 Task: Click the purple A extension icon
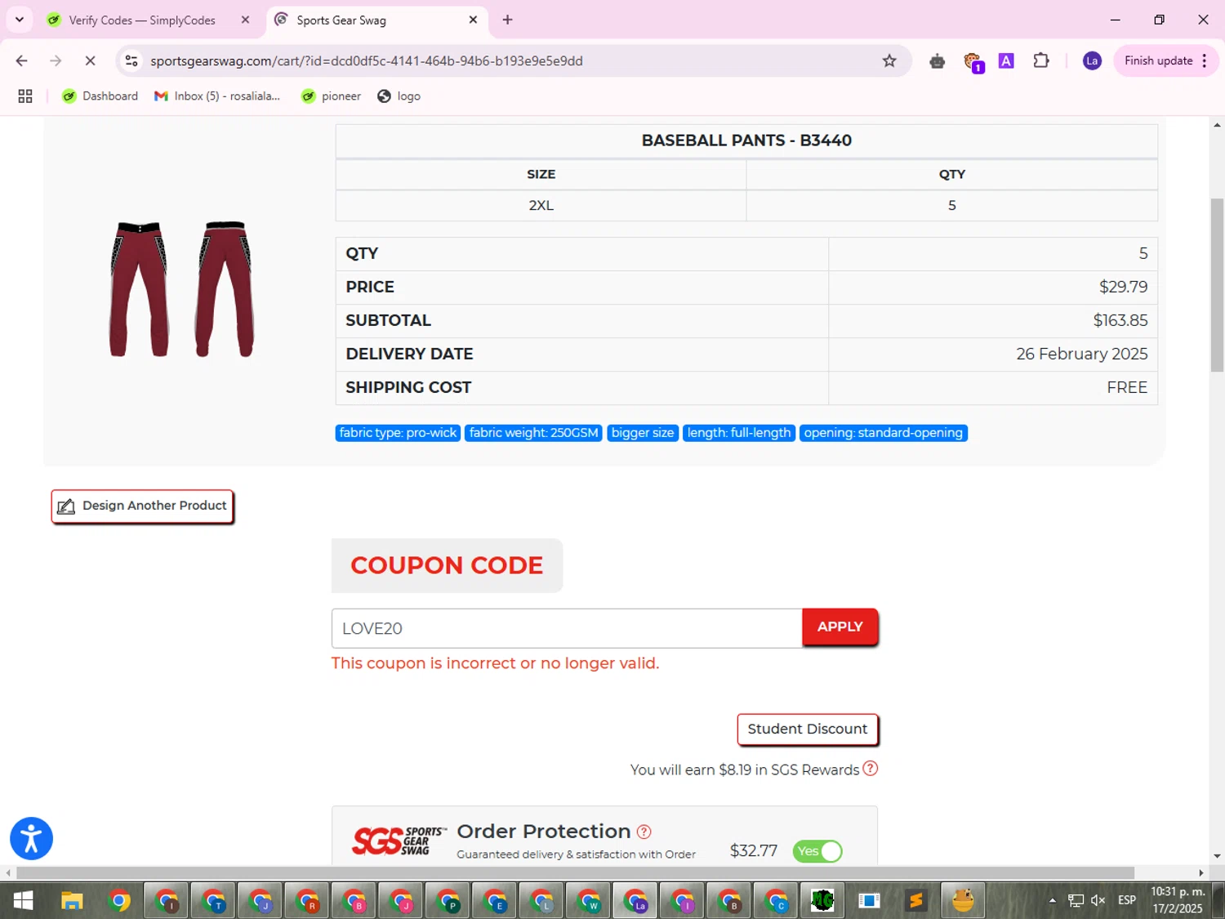click(x=1006, y=60)
